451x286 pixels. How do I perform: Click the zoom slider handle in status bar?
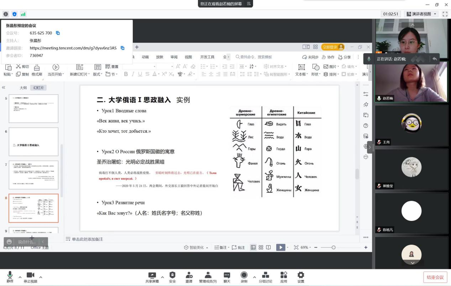(x=333, y=247)
